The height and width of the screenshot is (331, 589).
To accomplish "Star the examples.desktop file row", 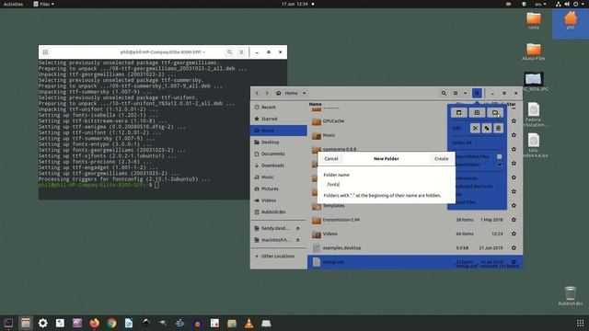I will [x=514, y=247].
